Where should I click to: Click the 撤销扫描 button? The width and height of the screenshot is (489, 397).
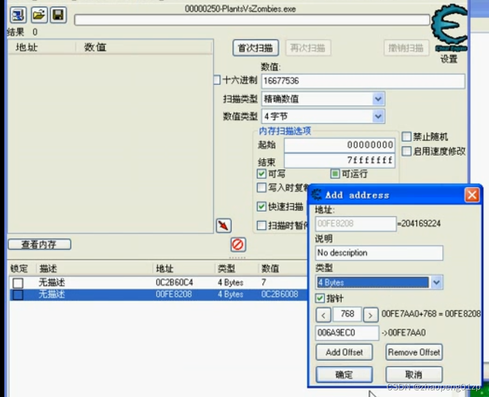(406, 48)
